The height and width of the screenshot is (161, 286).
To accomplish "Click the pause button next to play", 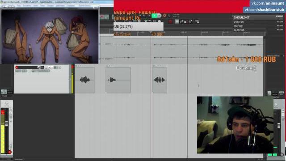I will (x=159, y=16).
